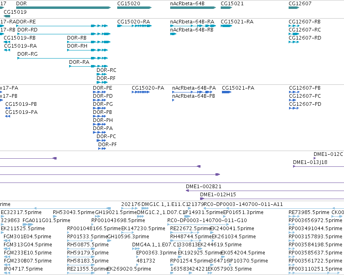Click the RC0-DP0003-140700-011-G10 label
Viewport: 344px width, 275px height.
coord(207,220)
